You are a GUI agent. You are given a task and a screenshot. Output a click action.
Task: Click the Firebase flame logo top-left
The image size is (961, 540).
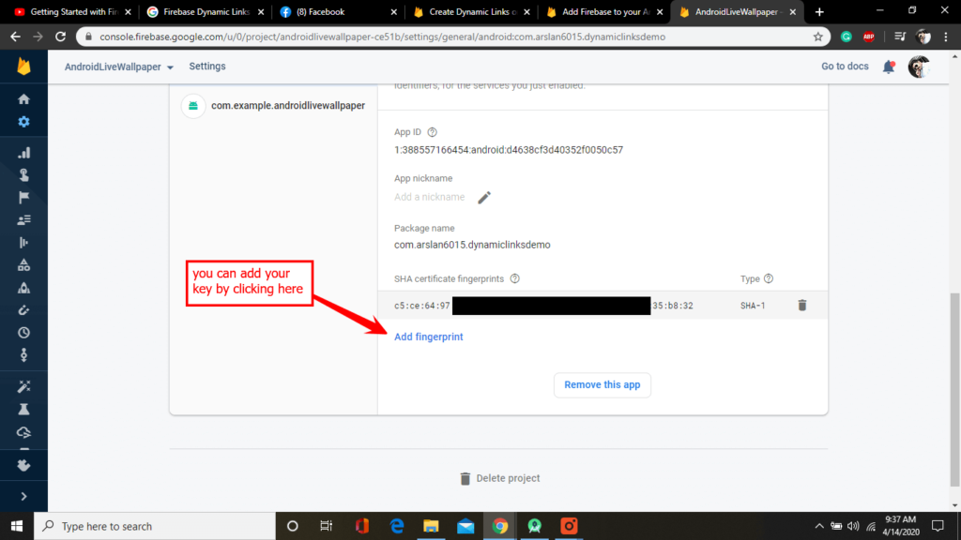pos(23,66)
